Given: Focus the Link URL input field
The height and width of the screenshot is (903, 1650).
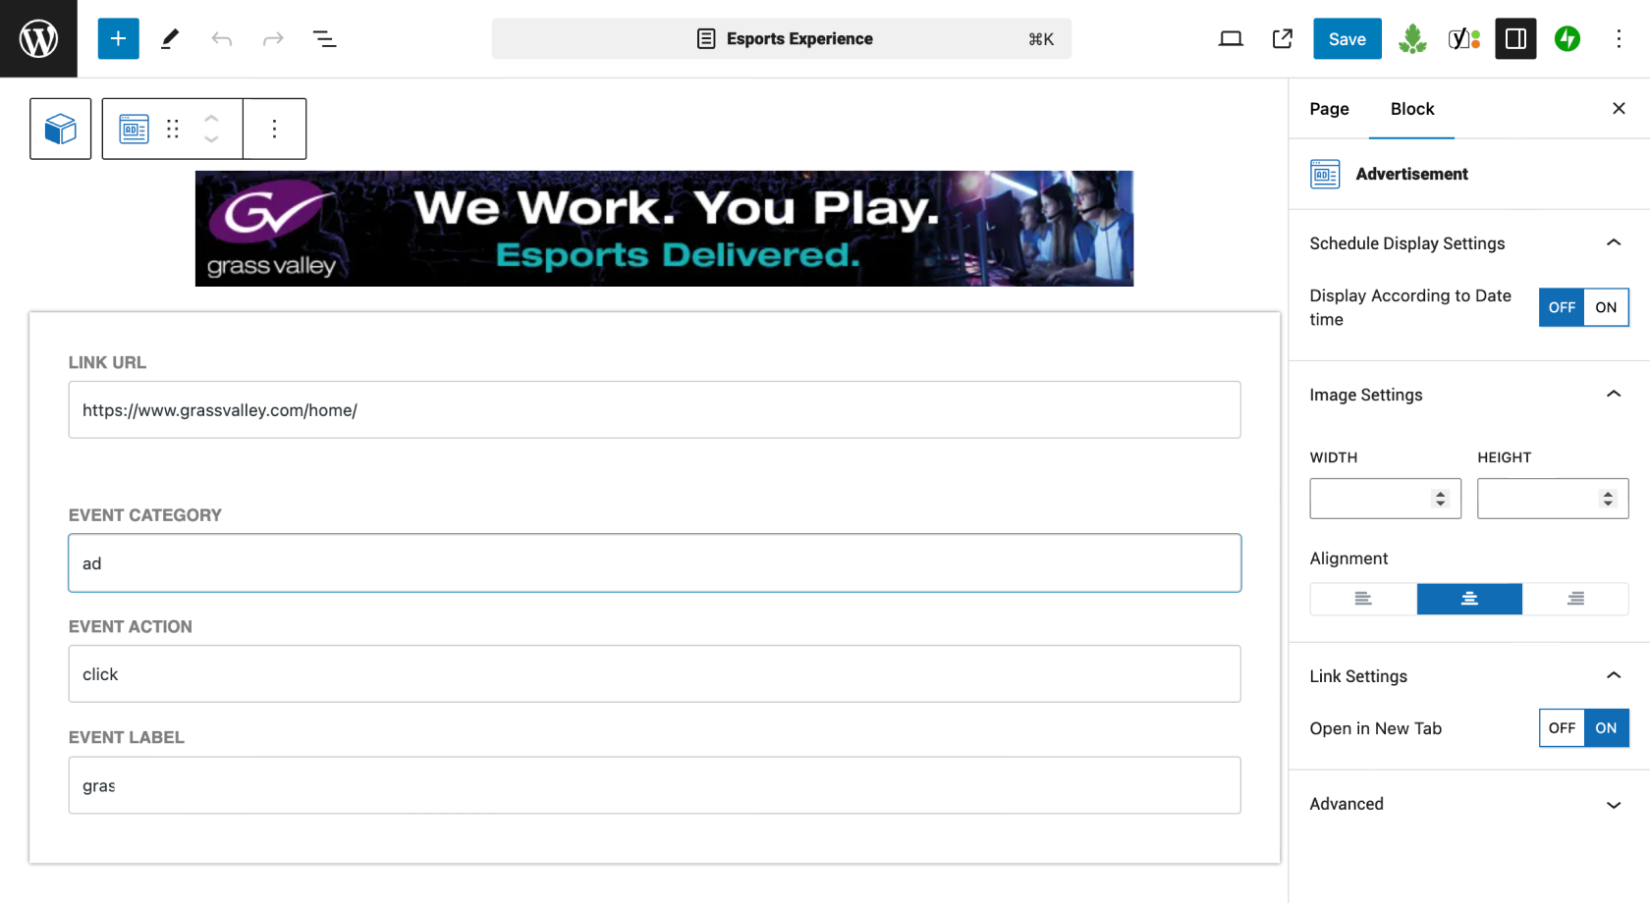Looking at the screenshot, I should (x=654, y=409).
